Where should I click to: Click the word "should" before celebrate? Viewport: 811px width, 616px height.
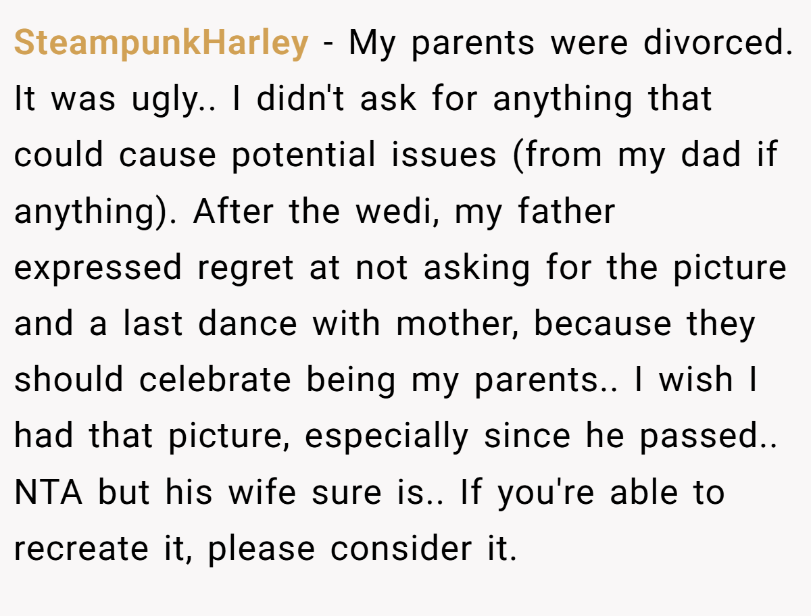point(69,379)
